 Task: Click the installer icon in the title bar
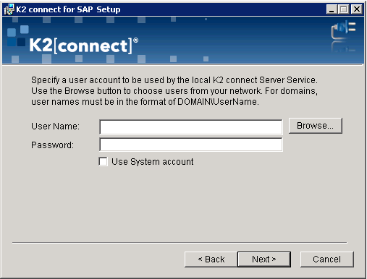pyautogui.click(x=9, y=9)
